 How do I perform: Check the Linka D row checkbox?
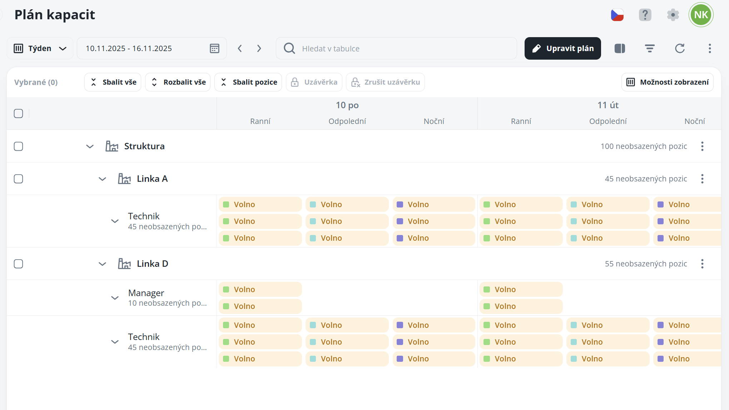click(x=19, y=264)
